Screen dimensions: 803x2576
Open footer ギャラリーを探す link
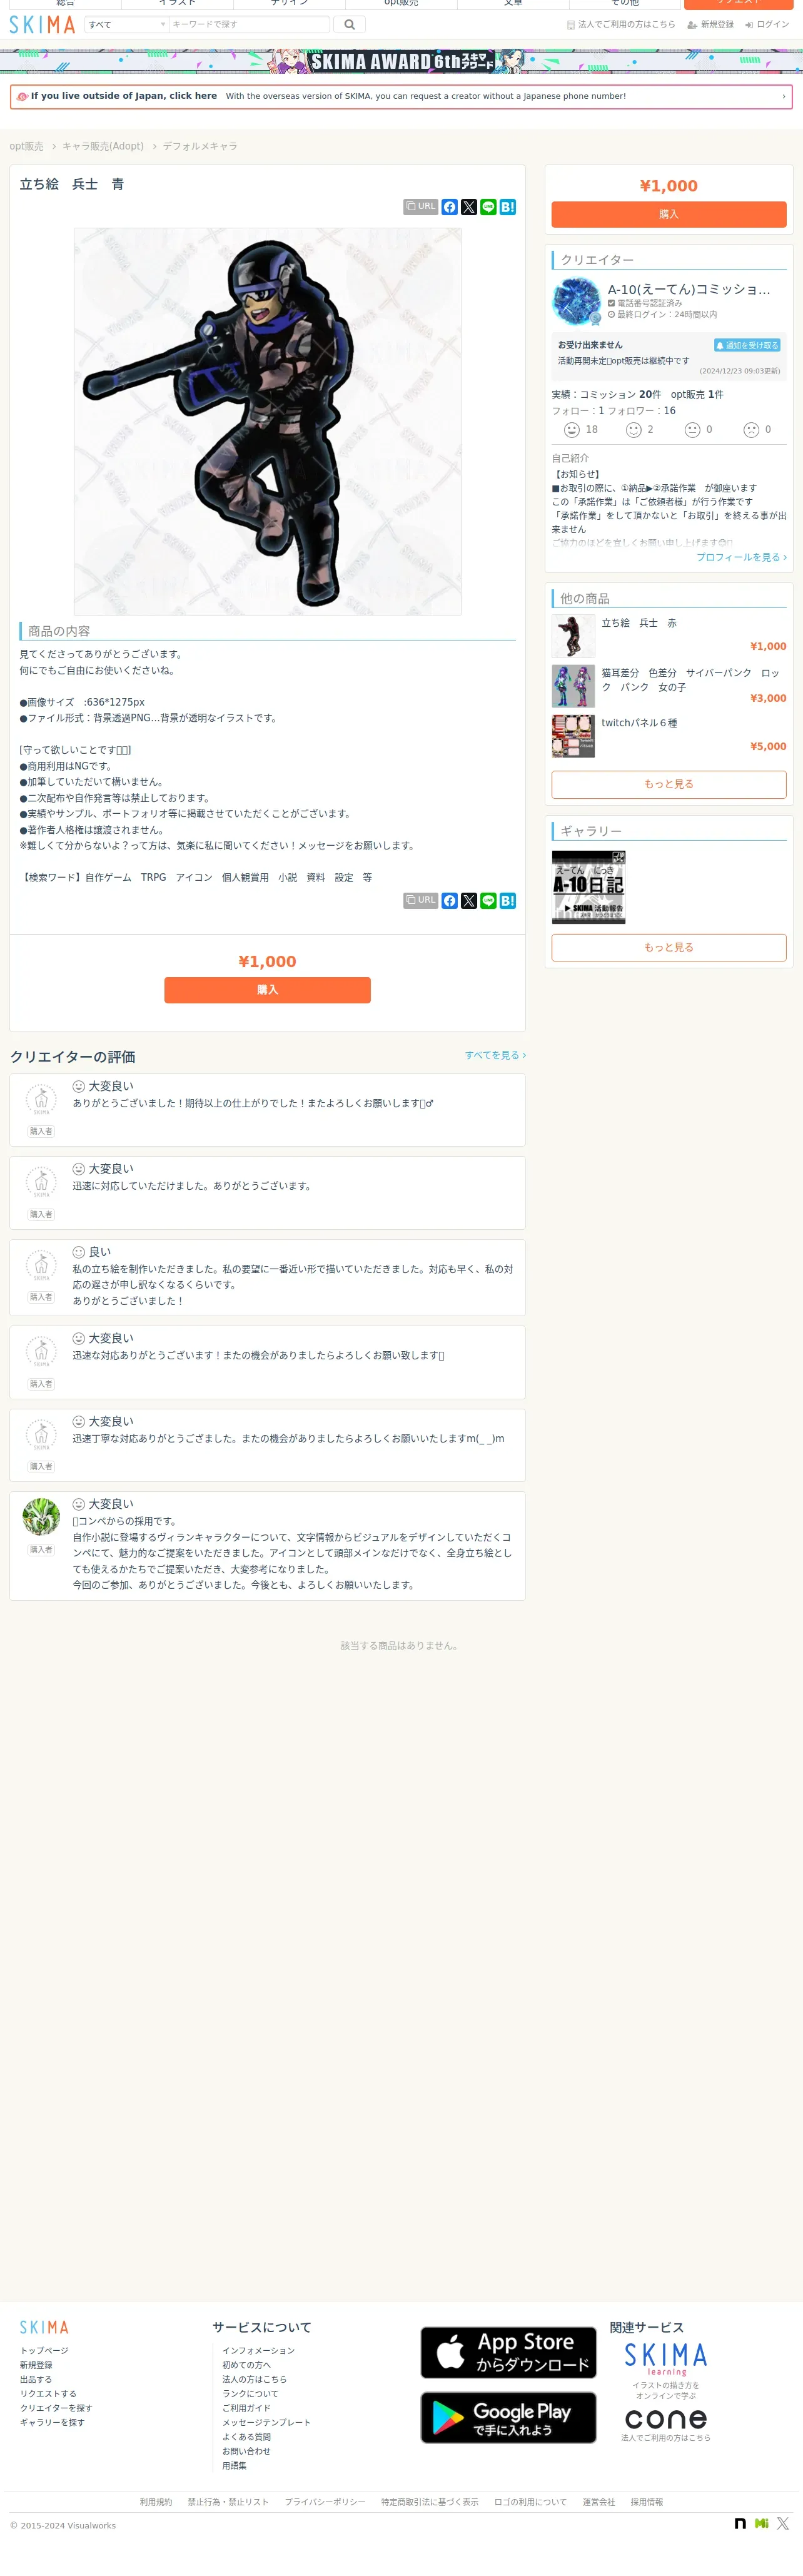coord(52,2422)
